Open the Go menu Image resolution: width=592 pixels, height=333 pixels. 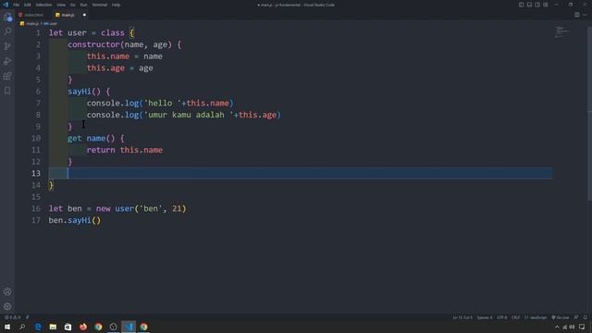click(x=72, y=5)
